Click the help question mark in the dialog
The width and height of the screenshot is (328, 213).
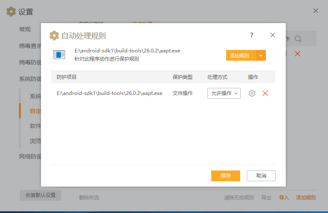pyautogui.click(x=251, y=35)
